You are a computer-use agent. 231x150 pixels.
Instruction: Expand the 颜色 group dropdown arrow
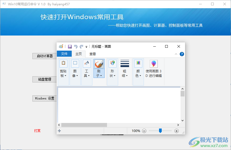[140, 76]
